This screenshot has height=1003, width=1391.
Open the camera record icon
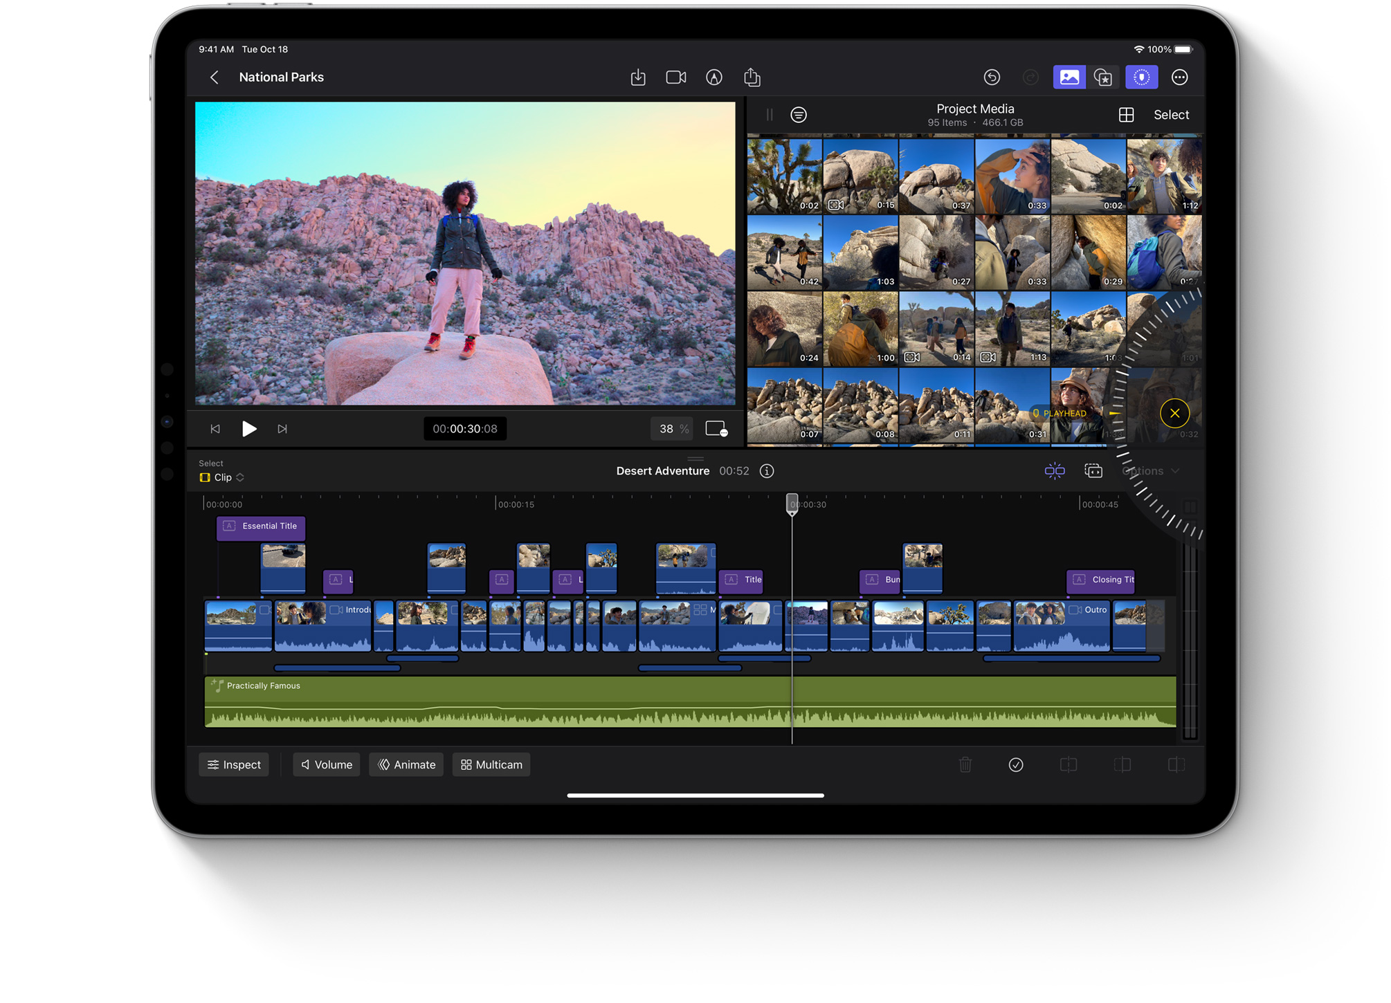point(675,77)
